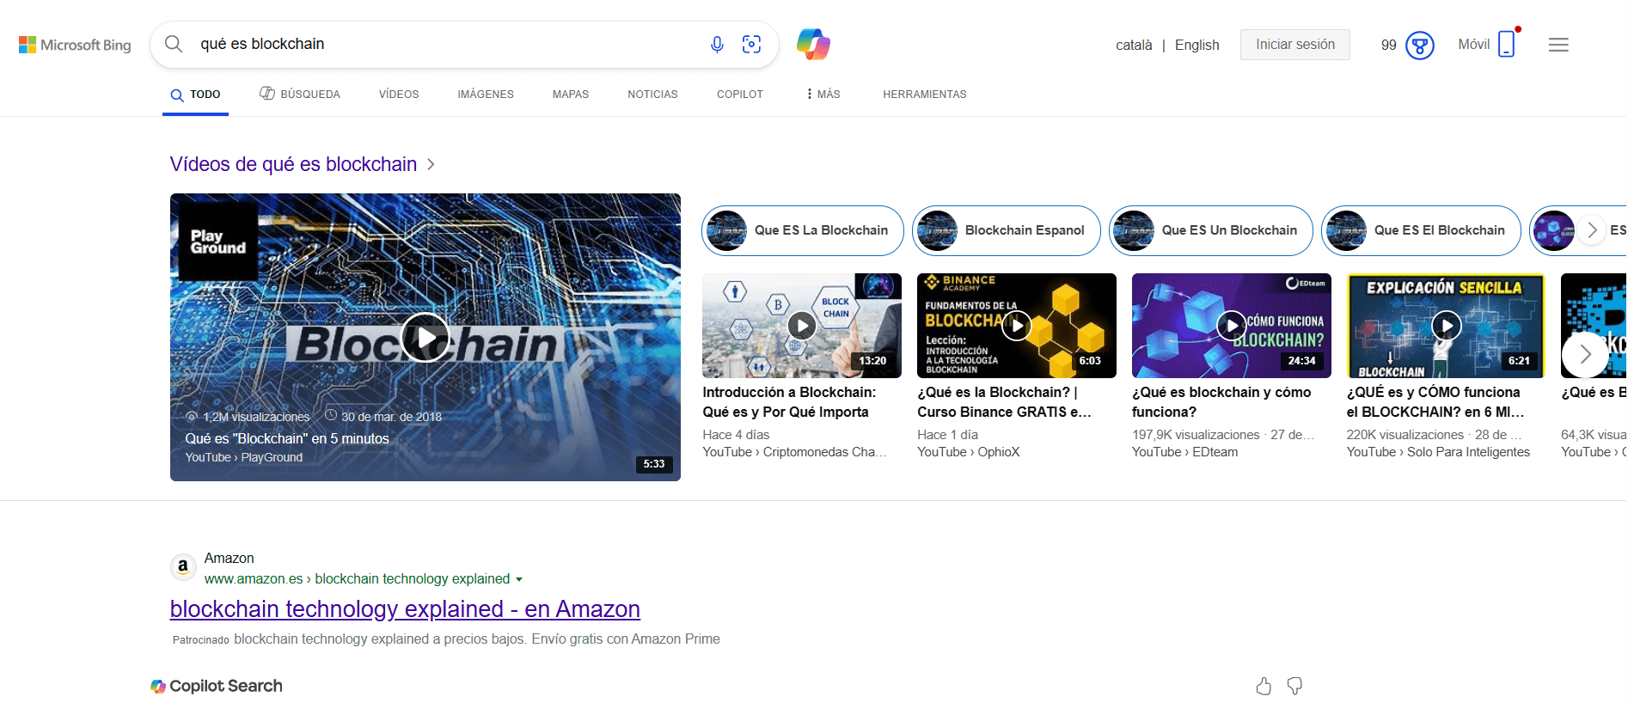Advance video carousel with next arrow
The width and height of the screenshot is (1628, 709).
(x=1585, y=354)
